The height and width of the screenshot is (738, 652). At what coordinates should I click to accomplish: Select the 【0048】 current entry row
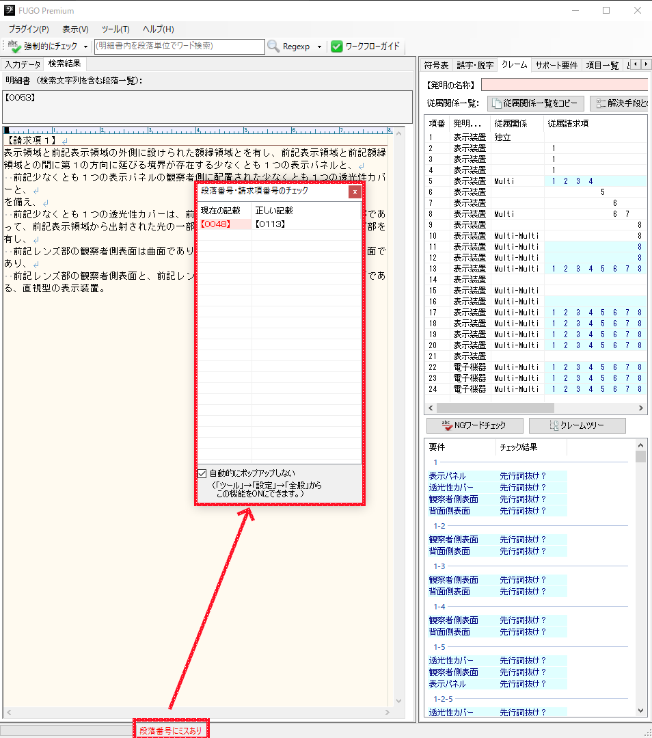click(223, 224)
